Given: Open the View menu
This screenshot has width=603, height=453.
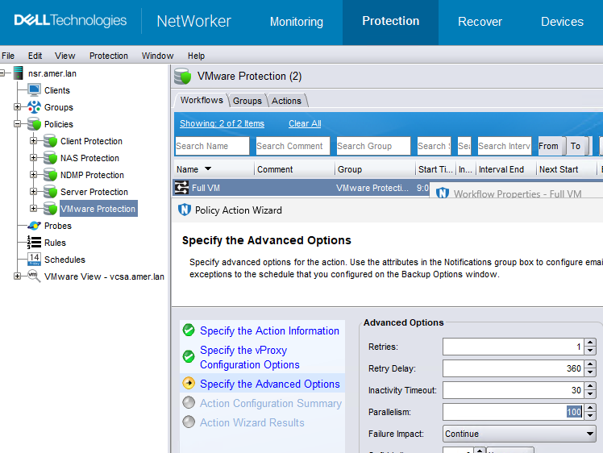Looking at the screenshot, I should point(65,56).
